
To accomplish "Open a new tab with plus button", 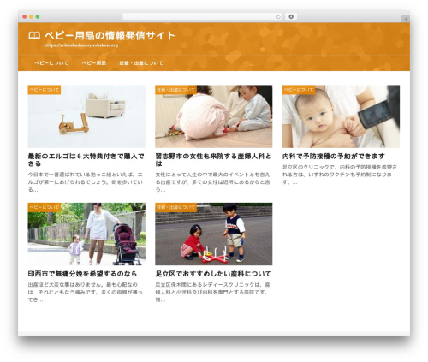I will click(406, 19).
